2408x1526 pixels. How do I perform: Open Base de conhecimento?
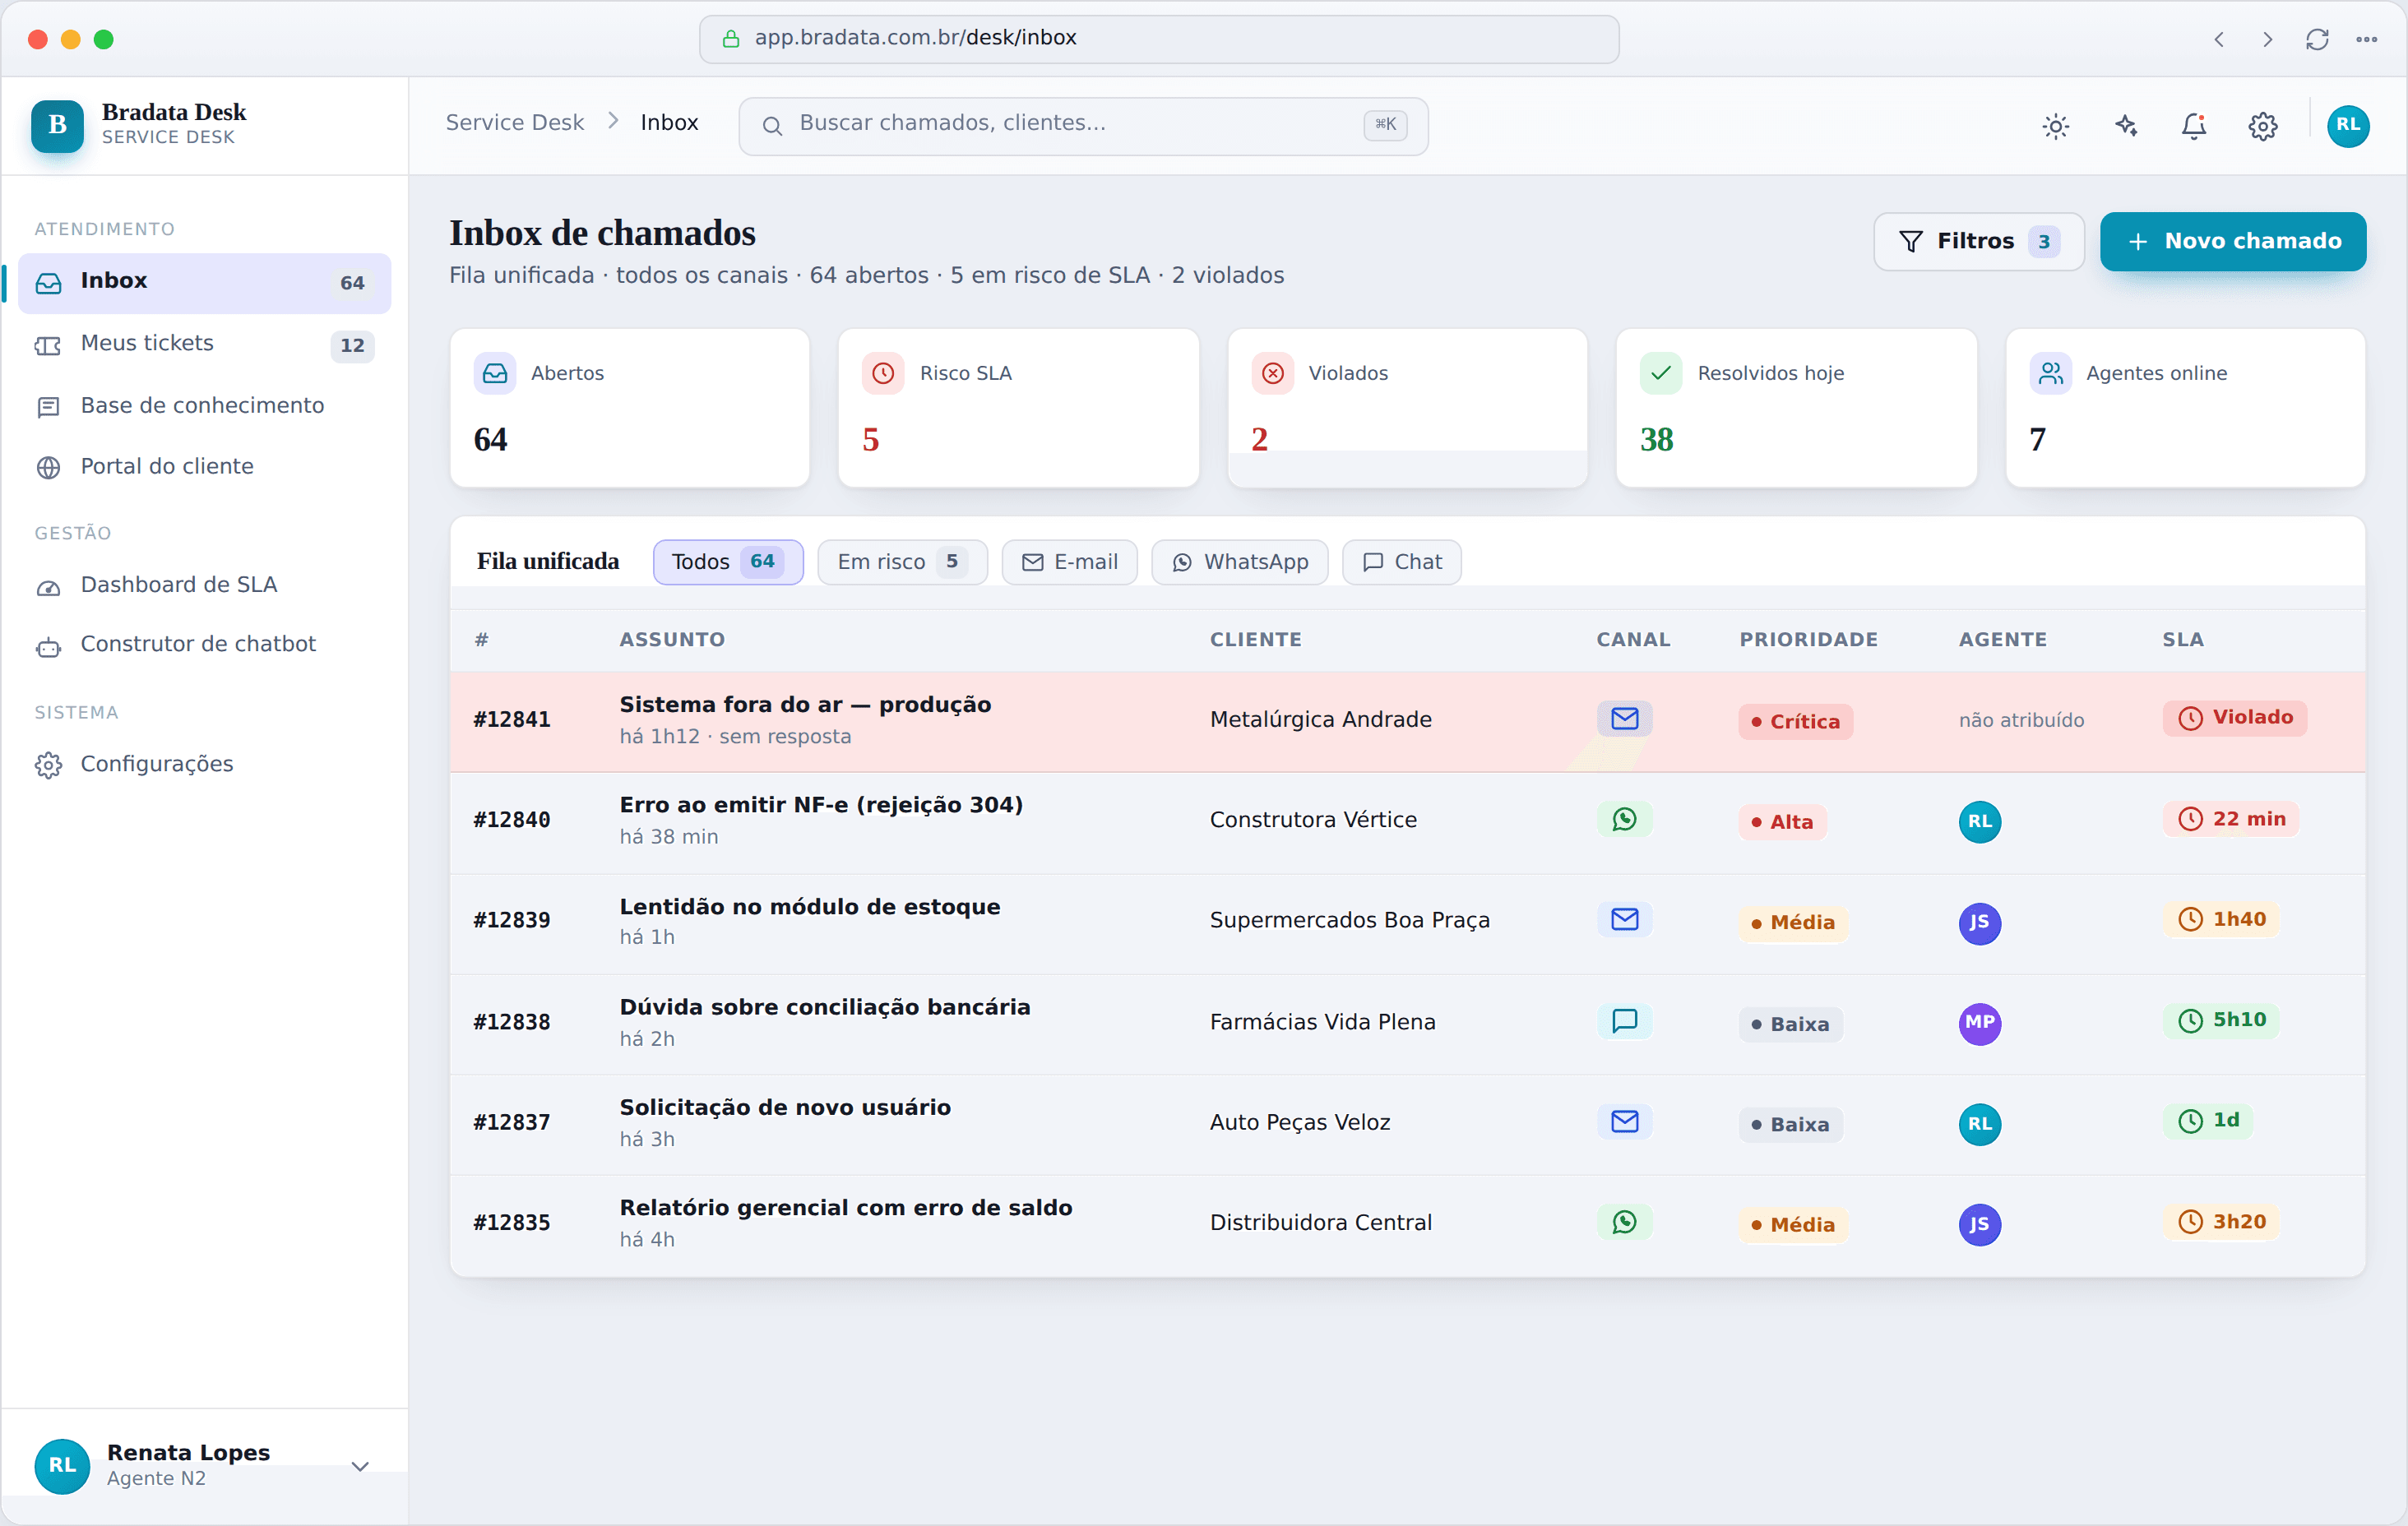(204, 406)
